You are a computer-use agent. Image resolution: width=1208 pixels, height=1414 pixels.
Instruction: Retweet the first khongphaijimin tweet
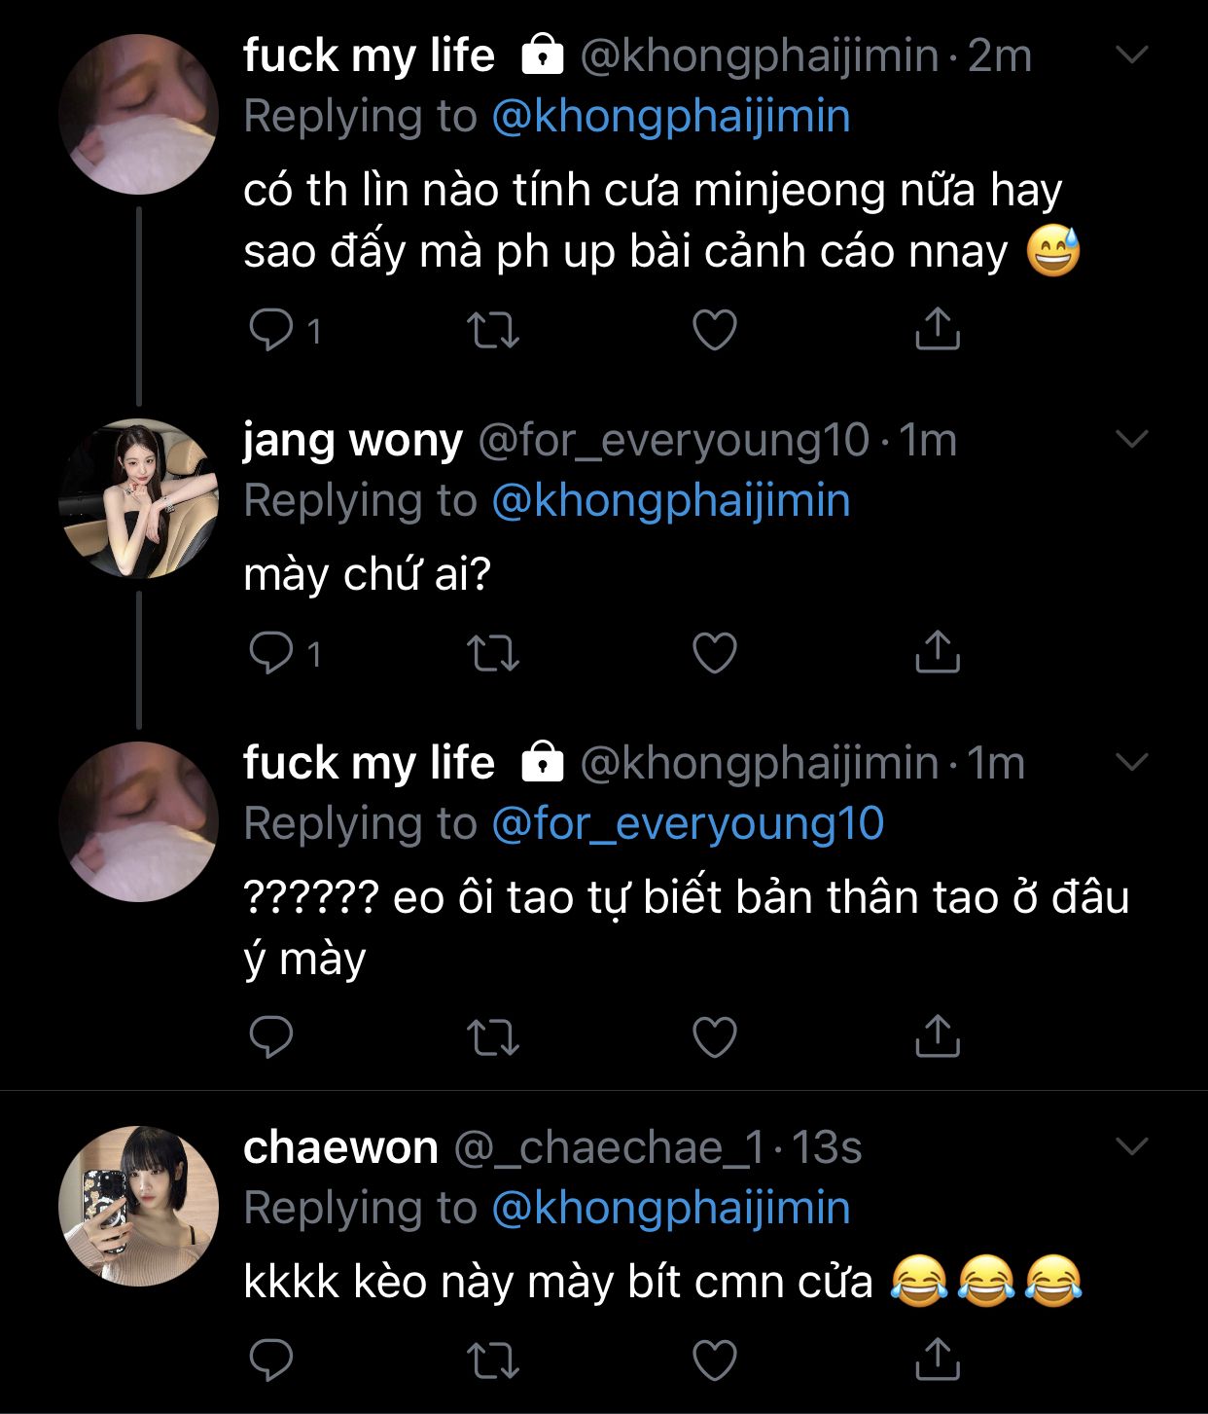pos(493,330)
